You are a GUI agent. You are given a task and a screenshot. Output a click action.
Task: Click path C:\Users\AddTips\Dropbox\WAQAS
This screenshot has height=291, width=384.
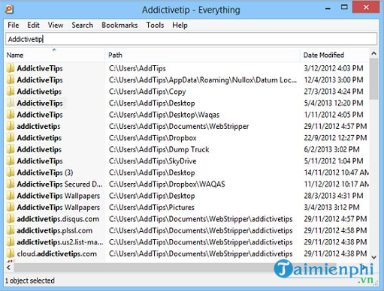[x=167, y=184]
